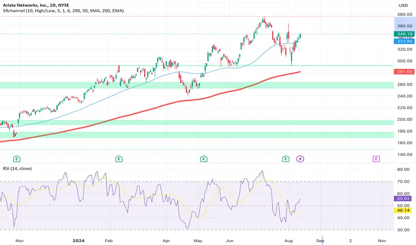Click the purple lightning bolt event icon
The width and height of the screenshot is (416, 245).
pyautogui.click(x=300, y=159)
